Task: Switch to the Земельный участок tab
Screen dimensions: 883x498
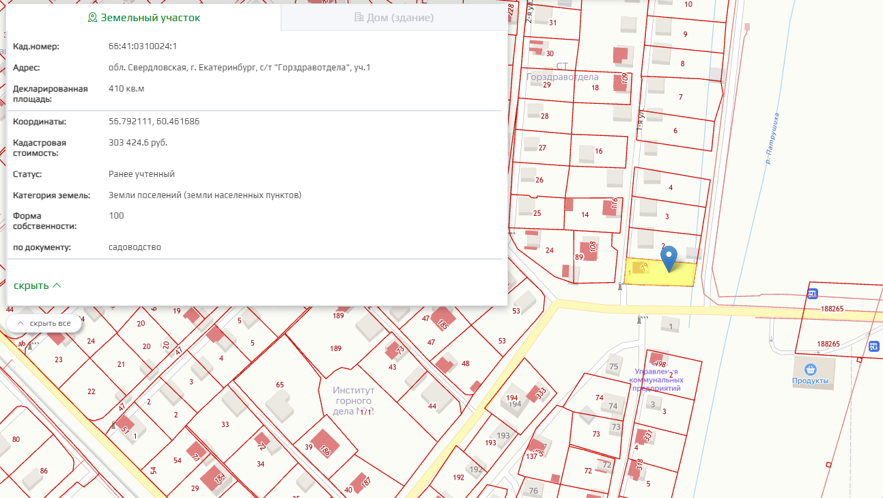Action: click(143, 18)
